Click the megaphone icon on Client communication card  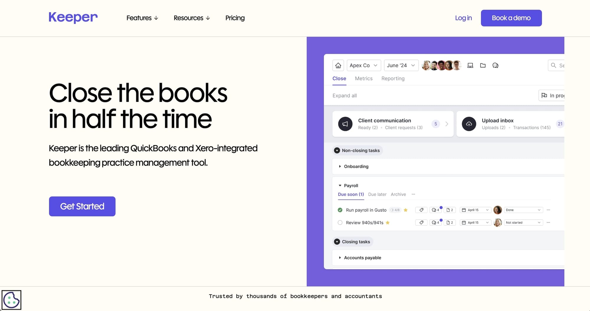click(345, 124)
